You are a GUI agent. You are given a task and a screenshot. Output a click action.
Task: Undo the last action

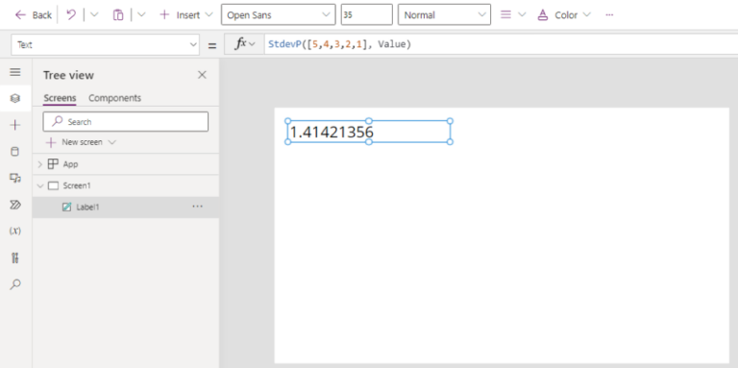tap(71, 14)
